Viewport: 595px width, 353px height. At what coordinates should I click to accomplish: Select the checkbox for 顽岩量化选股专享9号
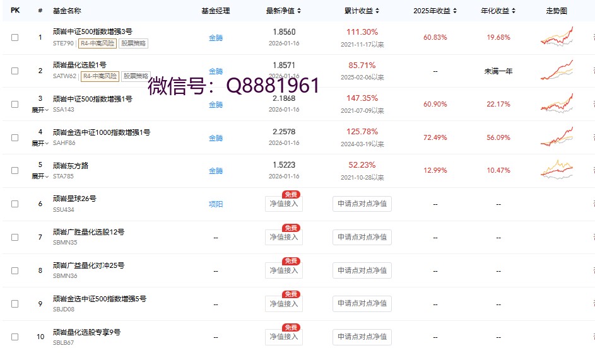point(15,337)
